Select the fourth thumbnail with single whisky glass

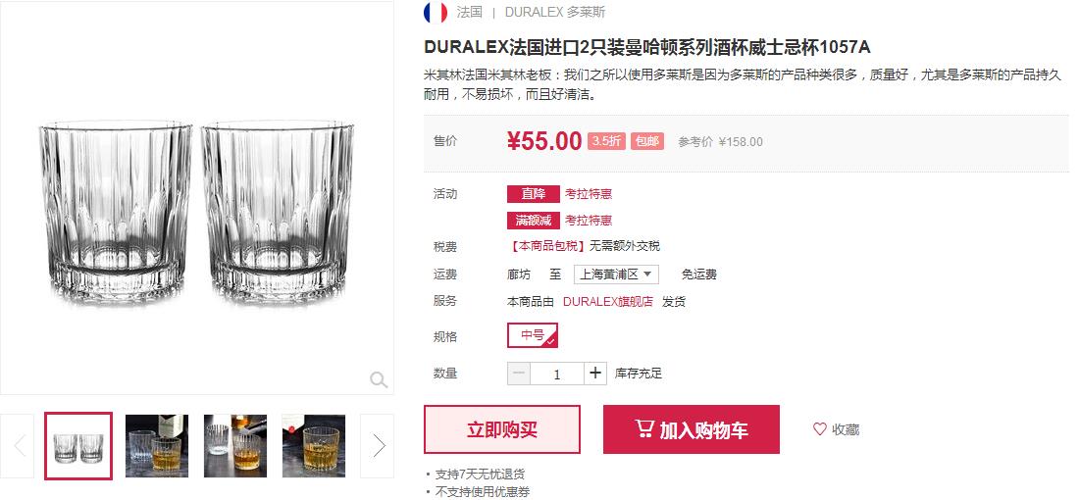(314, 446)
